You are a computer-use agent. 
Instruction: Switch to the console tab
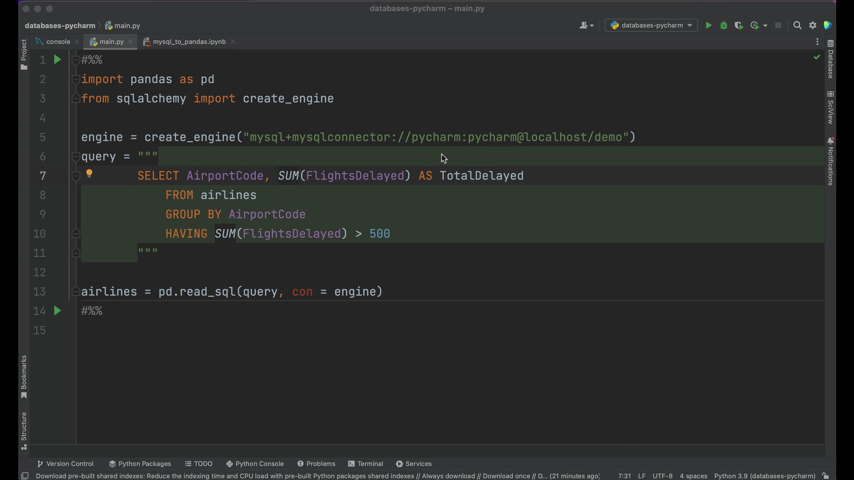tap(58, 41)
